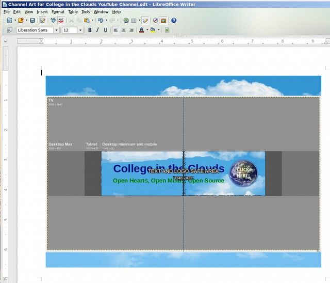Open LibreOffice Help question mark icon

click(174, 21)
